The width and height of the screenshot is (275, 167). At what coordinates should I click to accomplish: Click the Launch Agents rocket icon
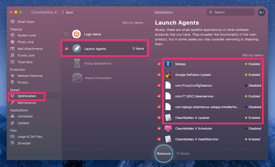tap(77, 49)
